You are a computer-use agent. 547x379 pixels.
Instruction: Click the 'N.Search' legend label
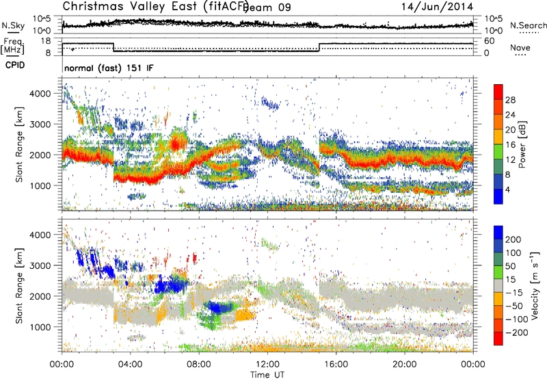tap(528, 25)
